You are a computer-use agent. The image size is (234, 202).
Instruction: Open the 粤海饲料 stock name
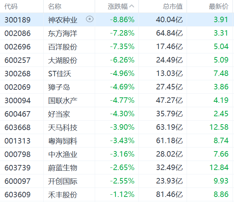point(63,141)
